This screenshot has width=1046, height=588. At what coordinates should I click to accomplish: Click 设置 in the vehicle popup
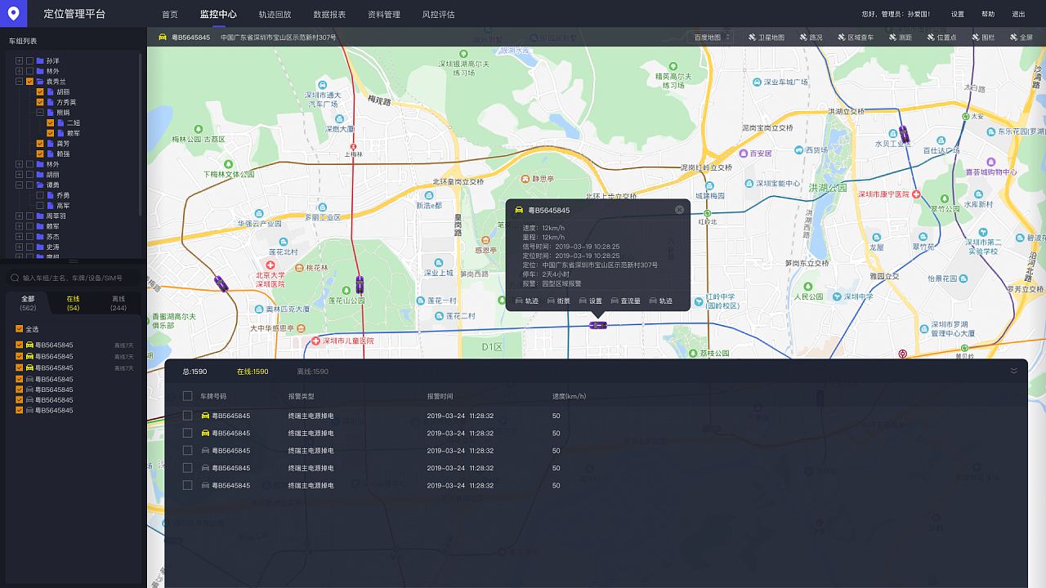tap(591, 301)
